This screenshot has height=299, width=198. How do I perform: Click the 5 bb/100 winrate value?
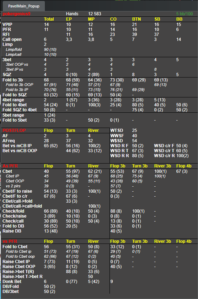click(184, 14)
